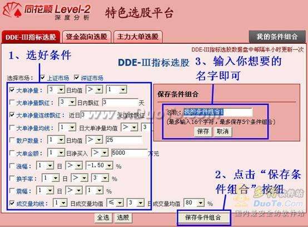
Task: Expand 大单金额 days dropdown
Action: (56, 153)
